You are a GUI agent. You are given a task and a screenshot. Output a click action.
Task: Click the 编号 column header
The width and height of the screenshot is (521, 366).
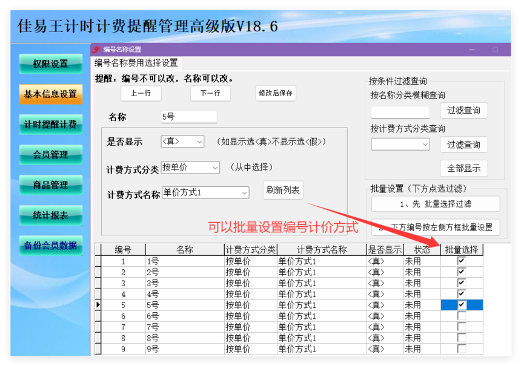[123, 249]
